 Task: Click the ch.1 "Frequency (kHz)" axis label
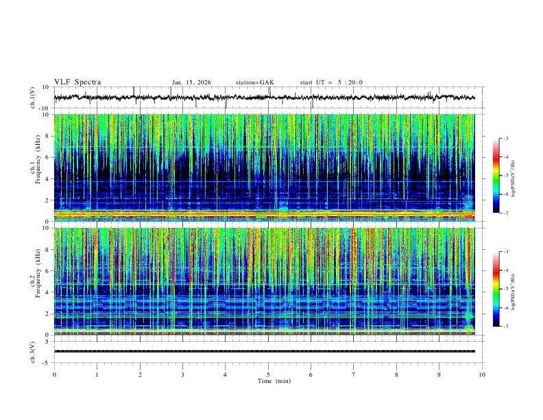(38, 159)
